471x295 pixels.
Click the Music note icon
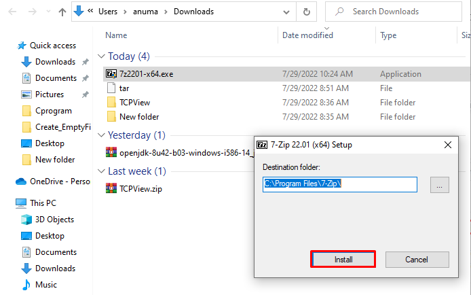(x=26, y=285)
